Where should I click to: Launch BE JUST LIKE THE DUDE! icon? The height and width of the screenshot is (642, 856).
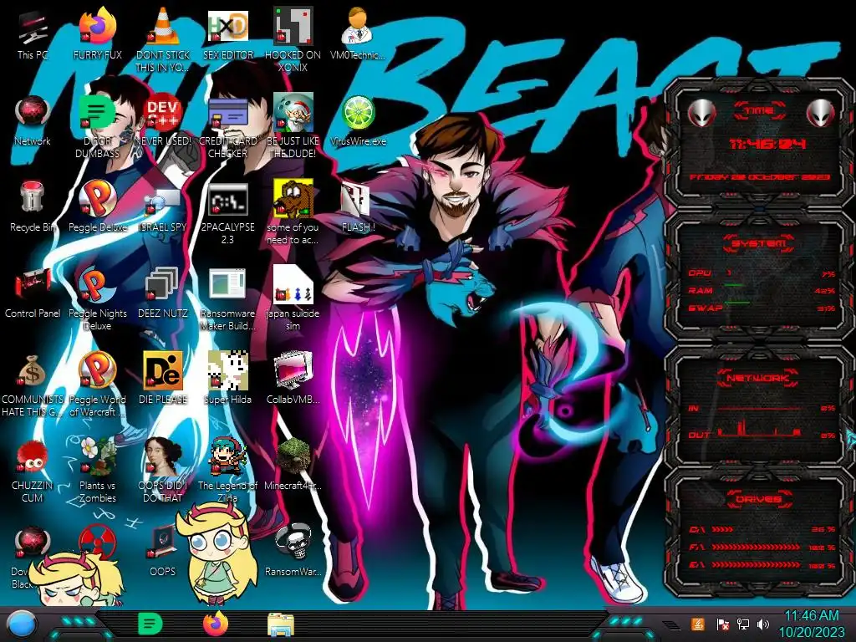tap(293, 127)
